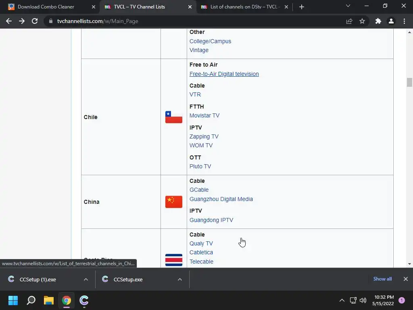This screenshot has width=413, height=310.
Task: Bookmark this page with the star
Action: 362,21
